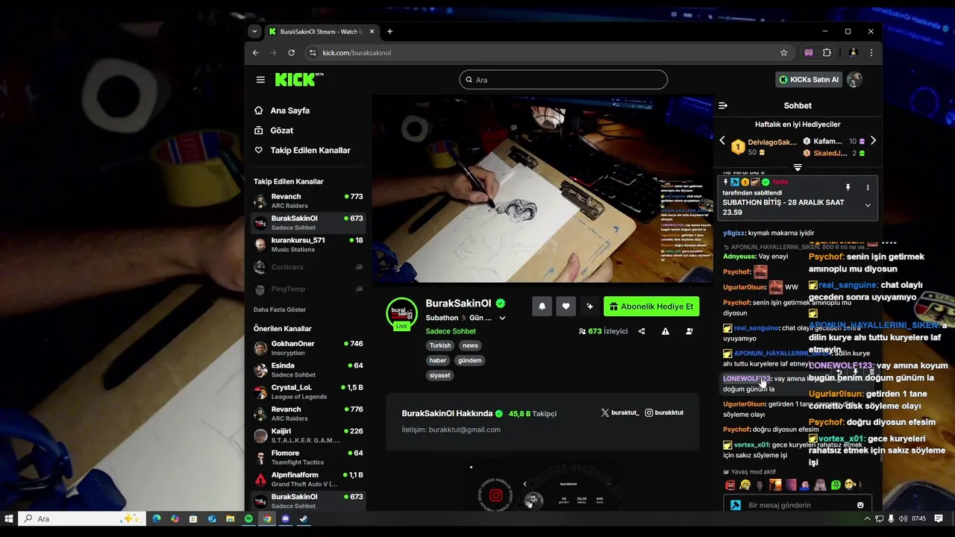The image size is (955, 537).
Task: Open the hamburger sidebar menu
Action: [260, 80]
